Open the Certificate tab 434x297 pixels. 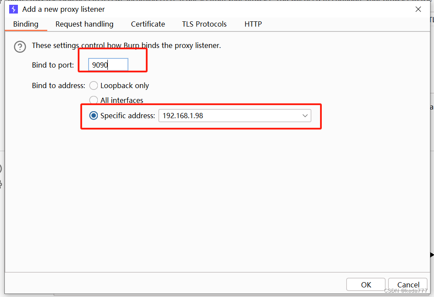tap(148, 24)
